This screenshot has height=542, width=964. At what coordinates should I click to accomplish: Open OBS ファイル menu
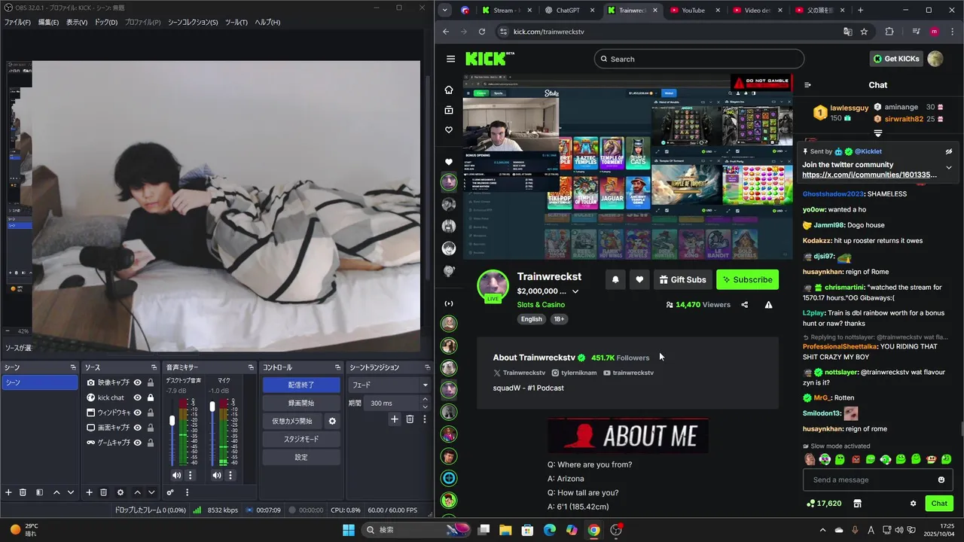[x=17, y=22]
